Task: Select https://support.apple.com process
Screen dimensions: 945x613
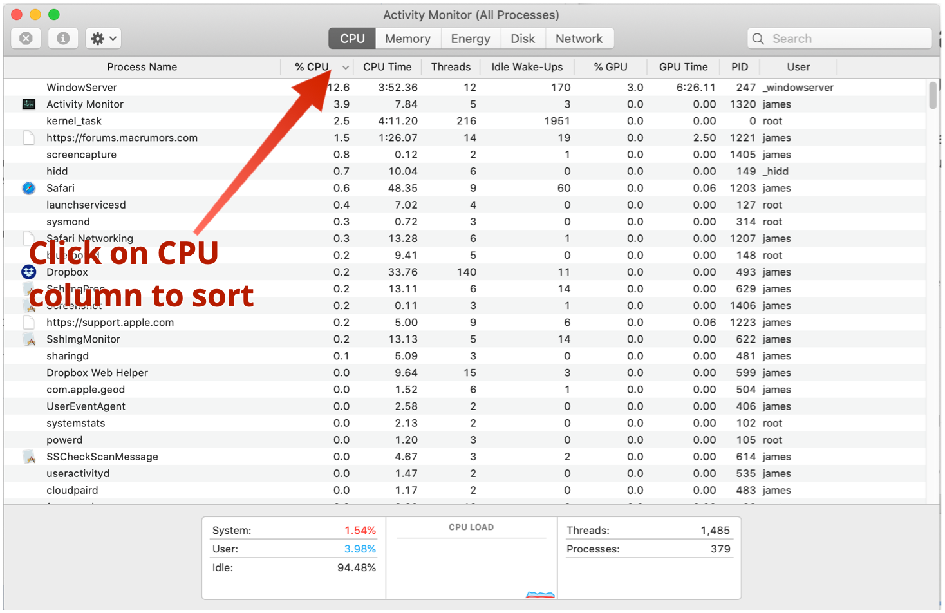Action: tap(110, 323)
